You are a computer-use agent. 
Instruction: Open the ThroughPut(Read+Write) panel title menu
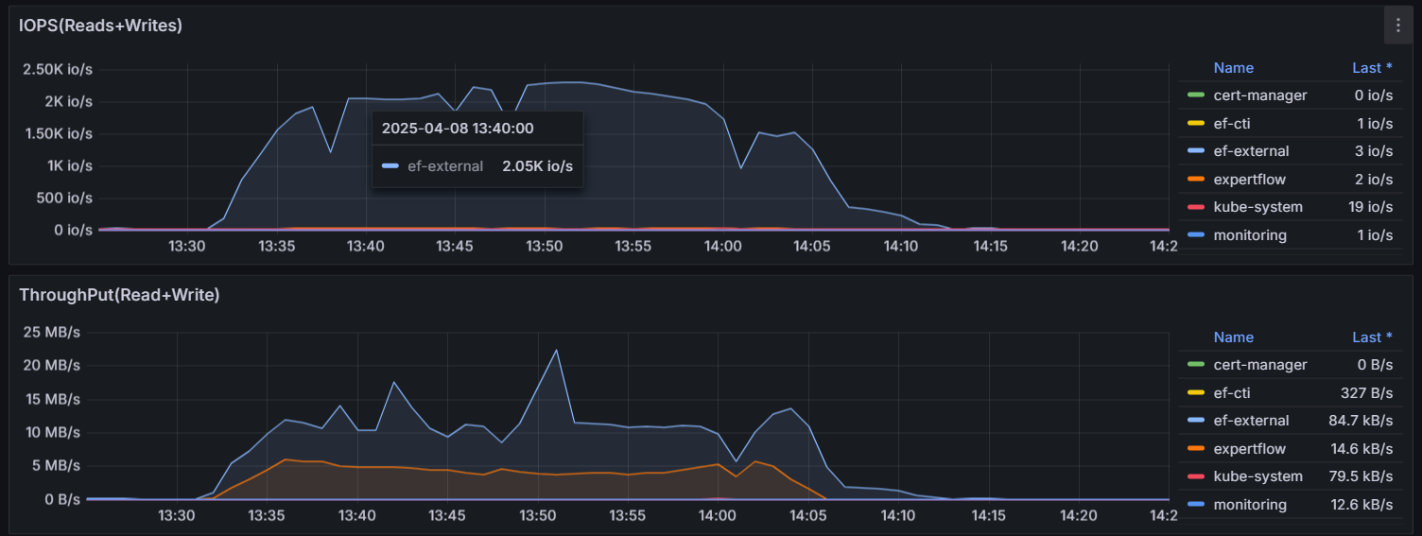tap(119, 295)
